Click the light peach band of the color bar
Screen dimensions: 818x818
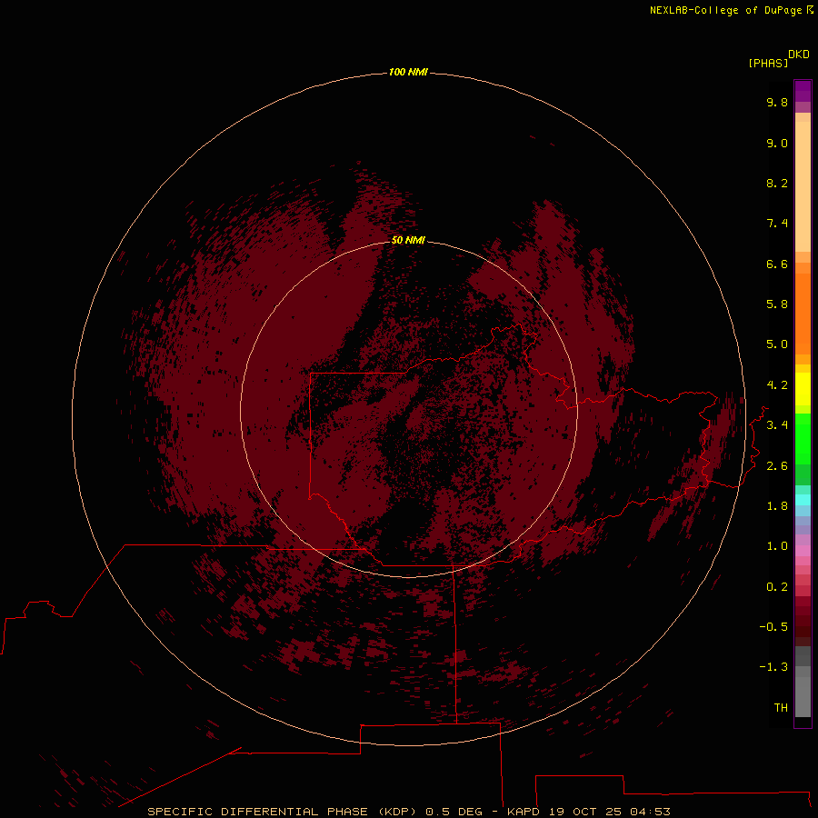point(803,186)
